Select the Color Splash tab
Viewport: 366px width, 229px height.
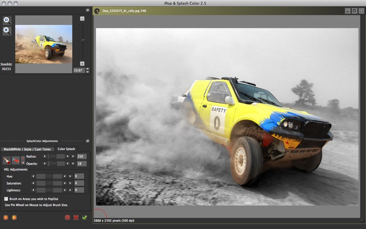[x=66, y=149]
